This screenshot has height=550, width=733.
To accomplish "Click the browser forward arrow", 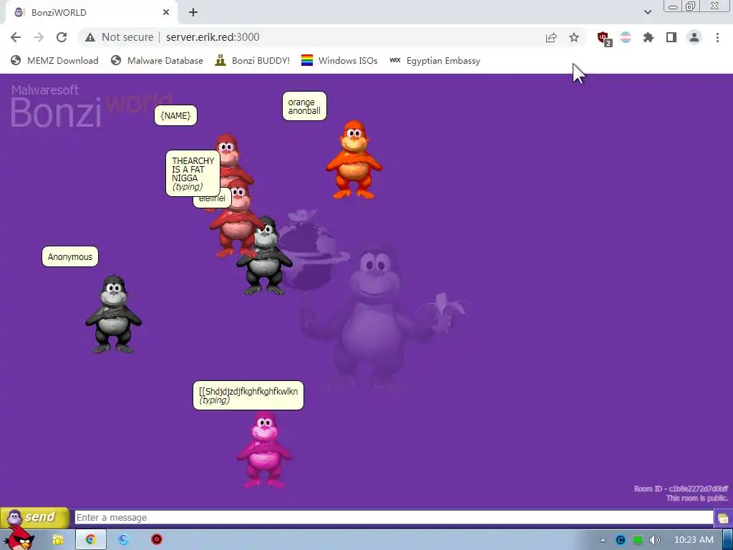I will coord(39,37).
